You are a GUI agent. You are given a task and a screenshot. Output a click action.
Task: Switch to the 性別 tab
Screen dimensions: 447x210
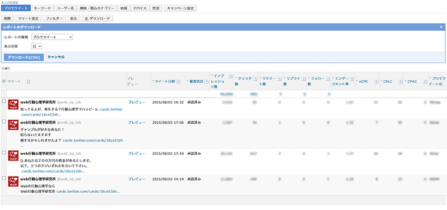pos(156,8)
